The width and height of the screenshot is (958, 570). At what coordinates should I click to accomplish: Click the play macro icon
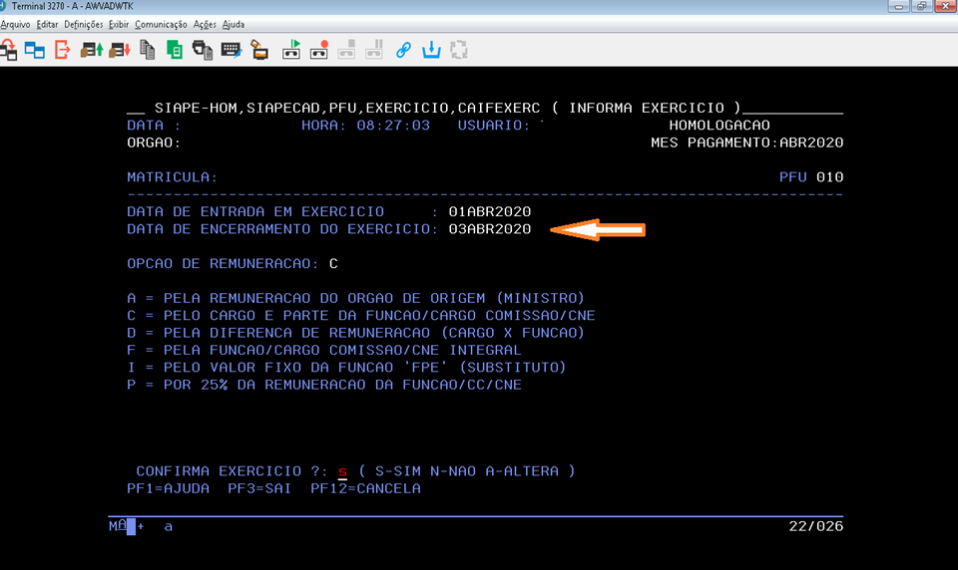pos(291,50)
